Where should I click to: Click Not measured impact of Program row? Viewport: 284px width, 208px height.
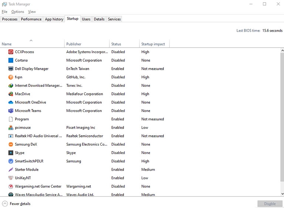pos(153,119)
